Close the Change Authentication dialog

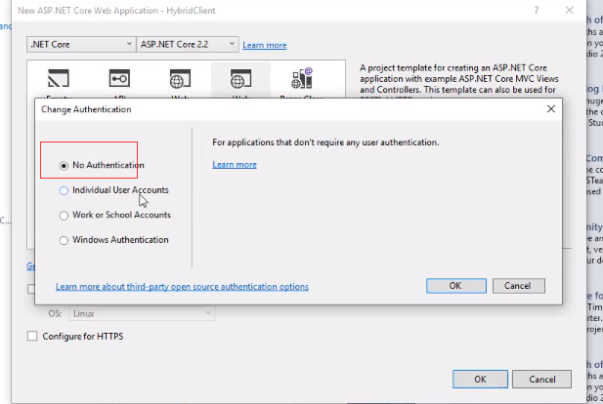coord(551,109)
